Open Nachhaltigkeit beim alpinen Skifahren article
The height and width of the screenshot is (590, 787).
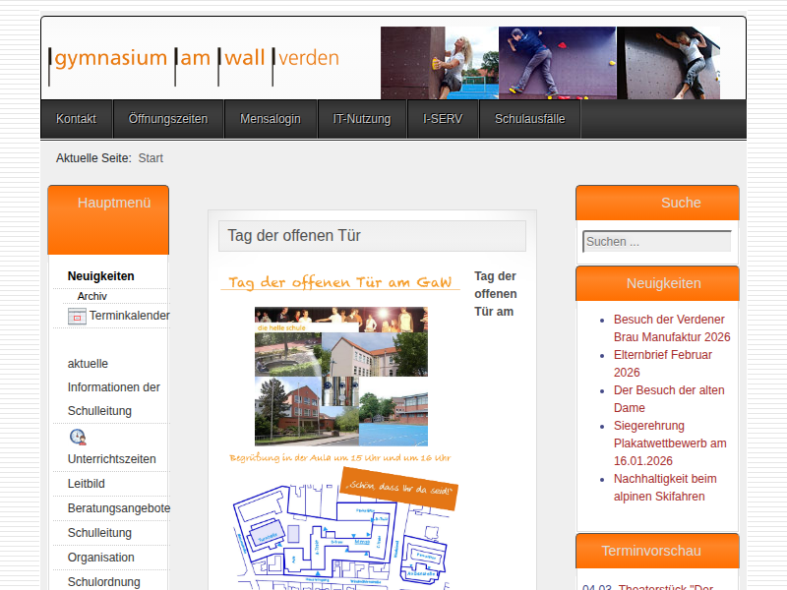665,488
